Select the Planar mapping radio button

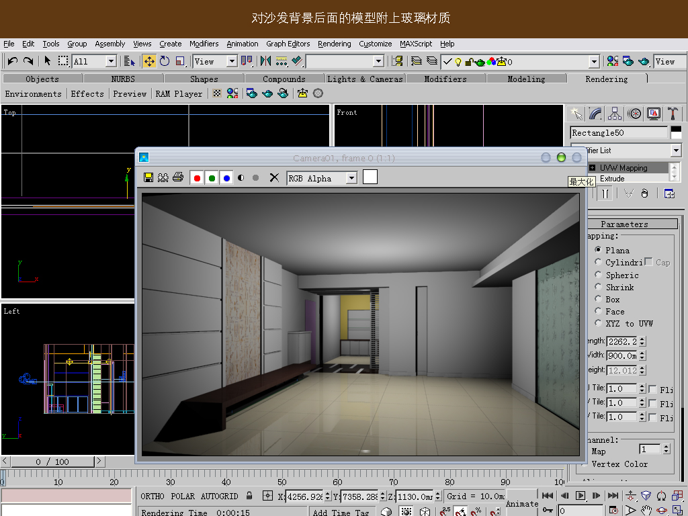(597, 250)
